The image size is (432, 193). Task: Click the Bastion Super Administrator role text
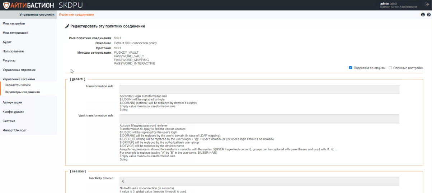point(399,7)
